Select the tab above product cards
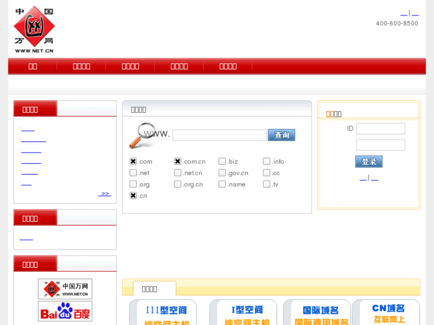This screenshot has width=434, height=325. (x=154, y=289)
